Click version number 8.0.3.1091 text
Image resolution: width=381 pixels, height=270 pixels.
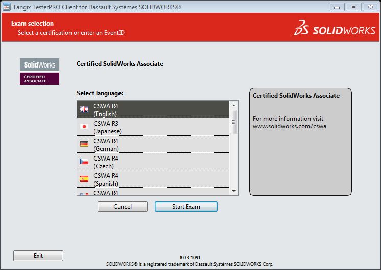point(190,257)
